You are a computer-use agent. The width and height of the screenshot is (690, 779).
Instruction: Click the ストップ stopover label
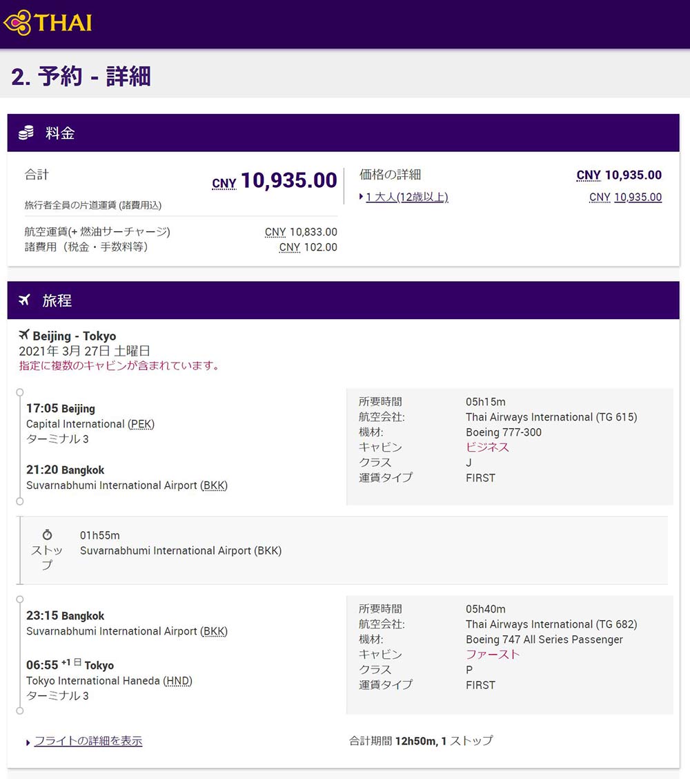click(x=47, y=557)
